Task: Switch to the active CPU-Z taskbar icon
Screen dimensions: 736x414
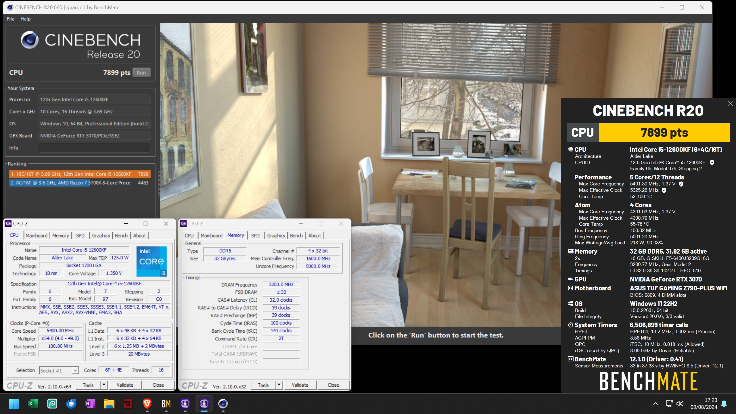Action: coord(204,404)
